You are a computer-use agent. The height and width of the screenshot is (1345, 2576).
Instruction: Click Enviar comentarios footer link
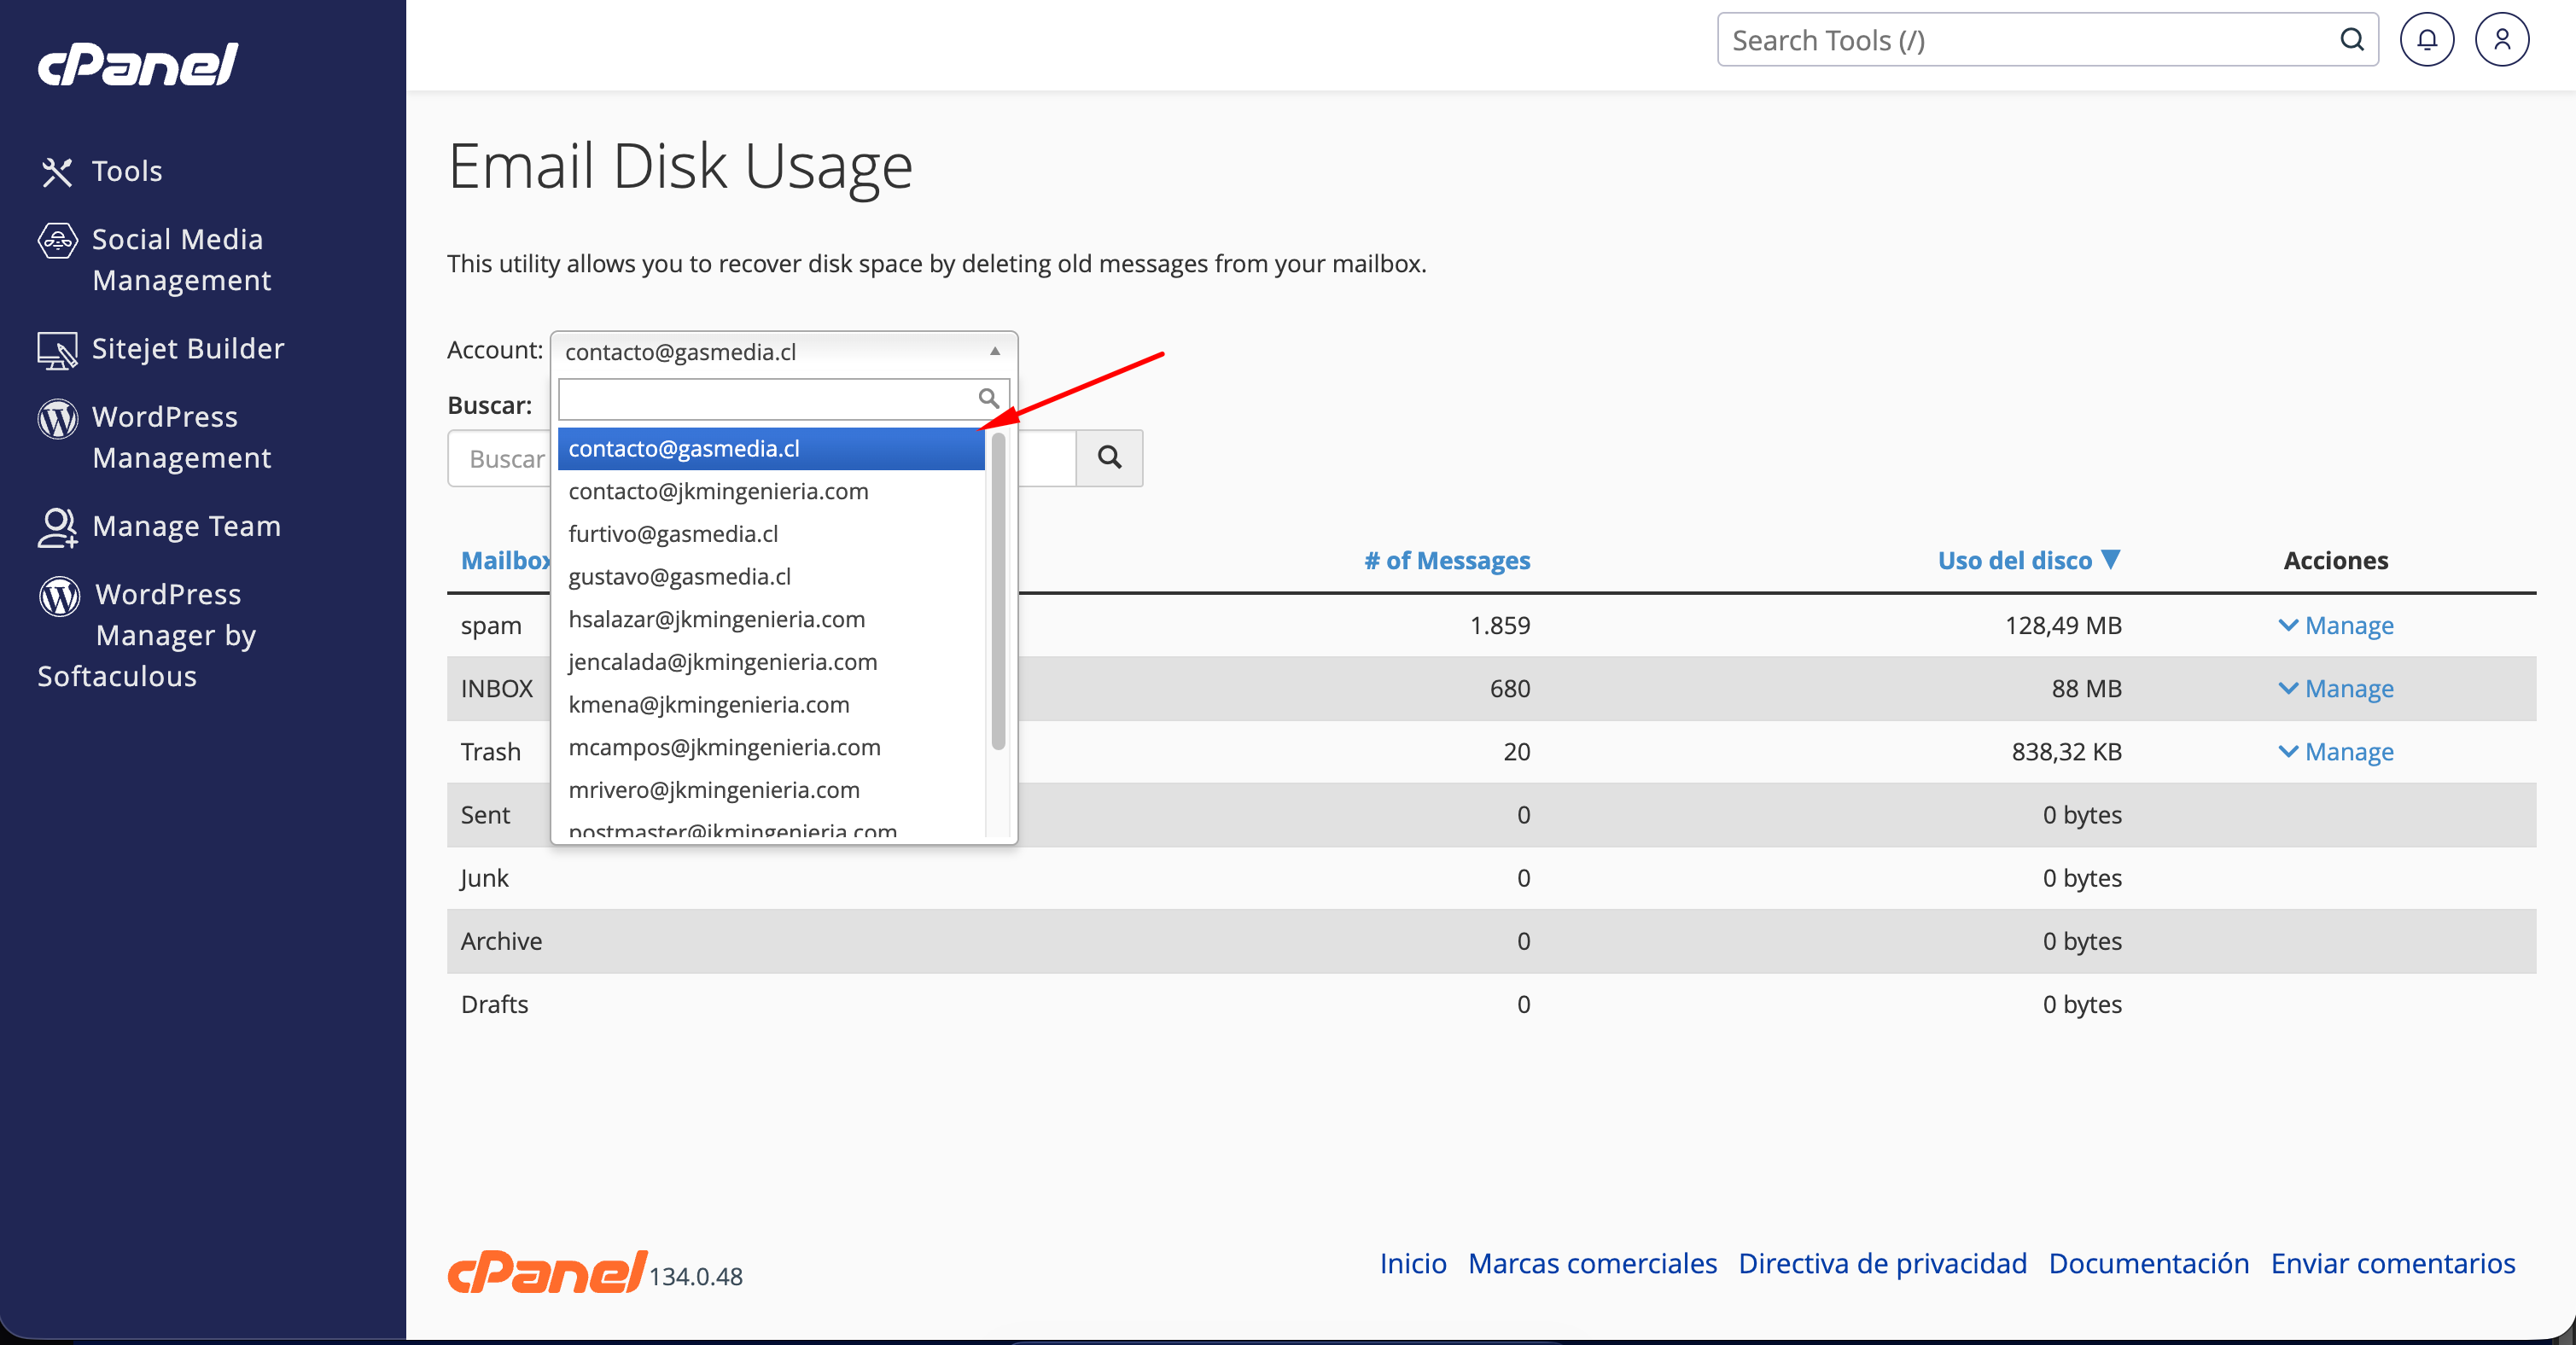[2393, 1264]
